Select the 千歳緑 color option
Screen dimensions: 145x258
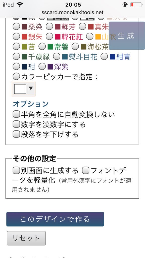[x=16, y=57]
